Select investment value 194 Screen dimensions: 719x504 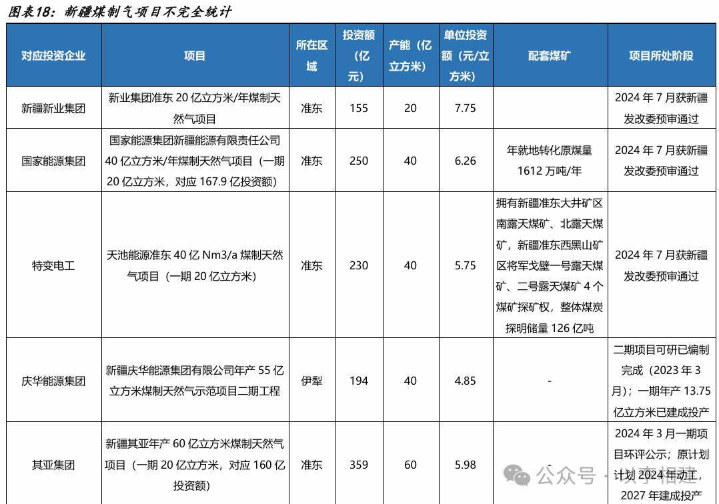click(359, 381)
